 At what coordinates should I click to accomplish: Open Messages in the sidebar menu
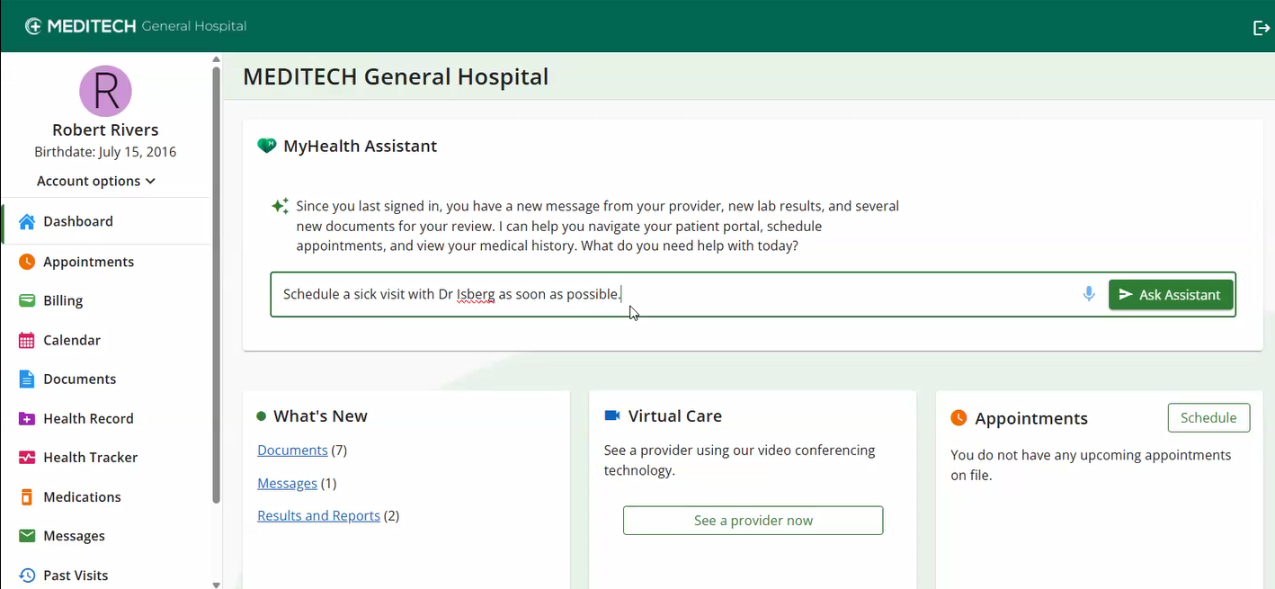click(x=106, y=536)
